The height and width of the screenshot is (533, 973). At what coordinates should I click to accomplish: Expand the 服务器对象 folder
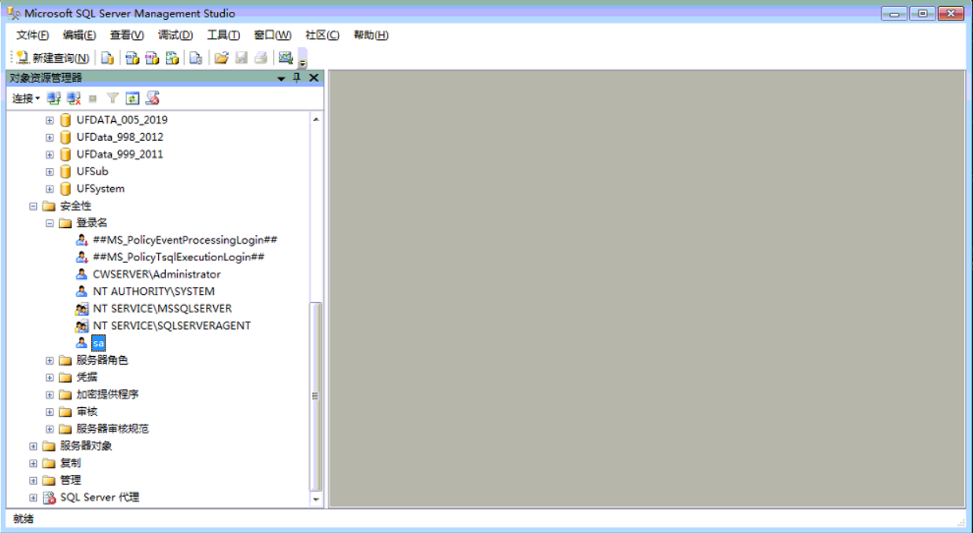click(33, 447)
